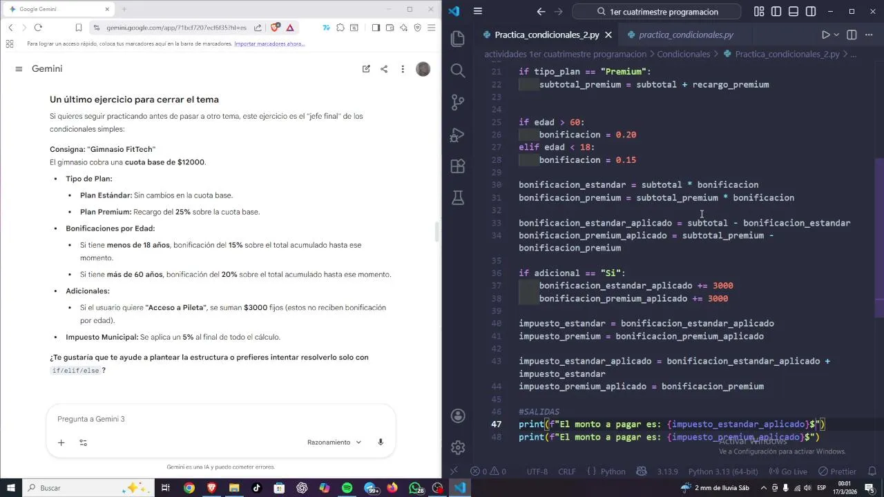Open the Razonamiento model dropdown
The height and width of the screenshot is (497, 884).
pos(334,442)
